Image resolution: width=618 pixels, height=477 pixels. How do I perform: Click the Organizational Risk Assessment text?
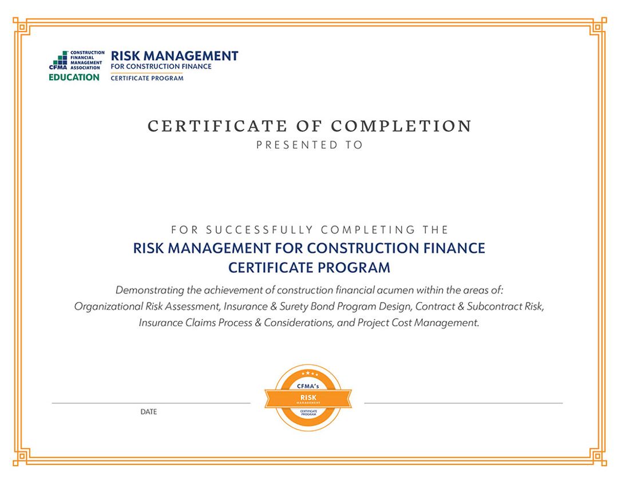[147, 306]
